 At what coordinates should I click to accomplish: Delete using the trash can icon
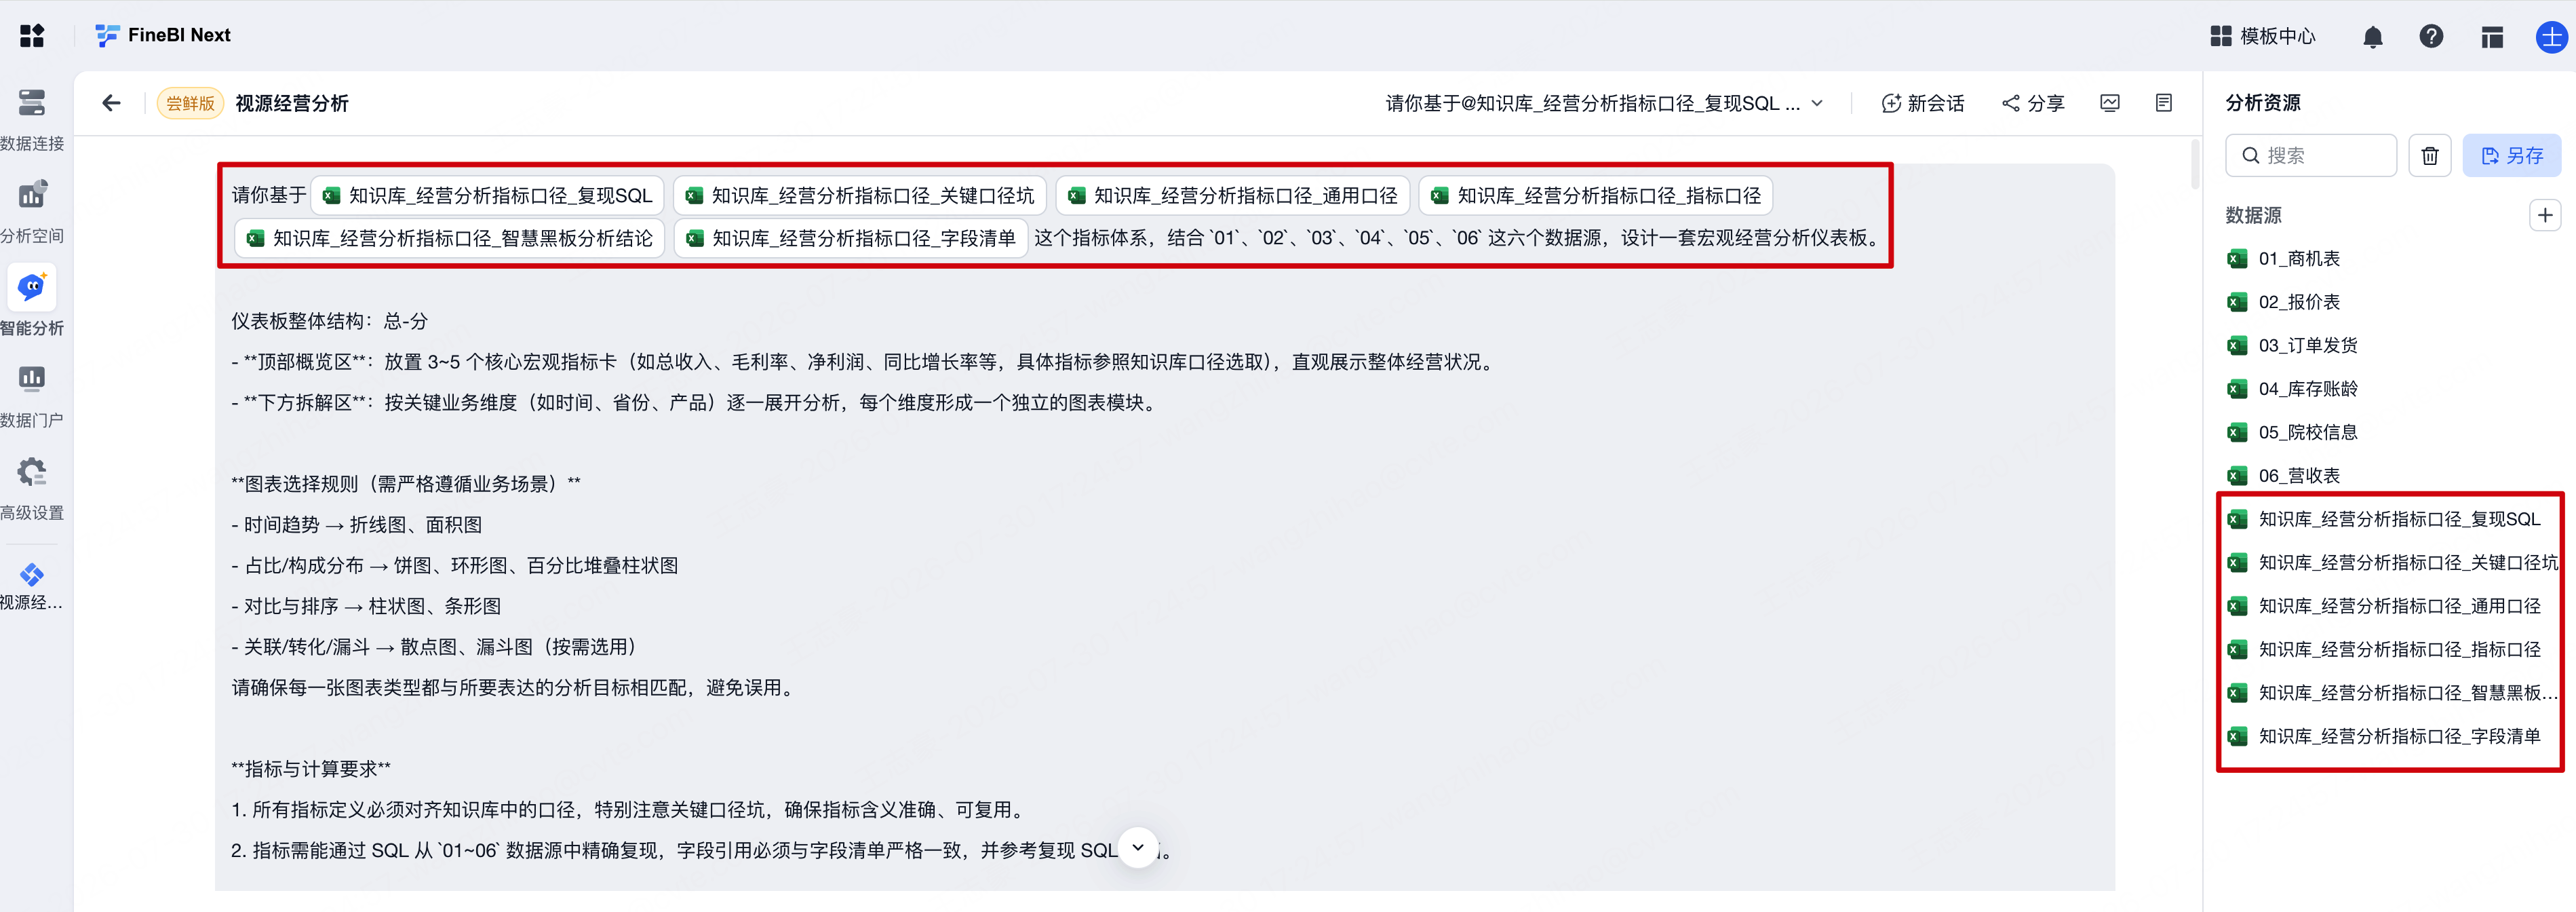point(2429,156)
